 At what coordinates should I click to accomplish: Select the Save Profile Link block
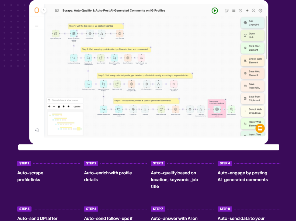coord(128,58)
